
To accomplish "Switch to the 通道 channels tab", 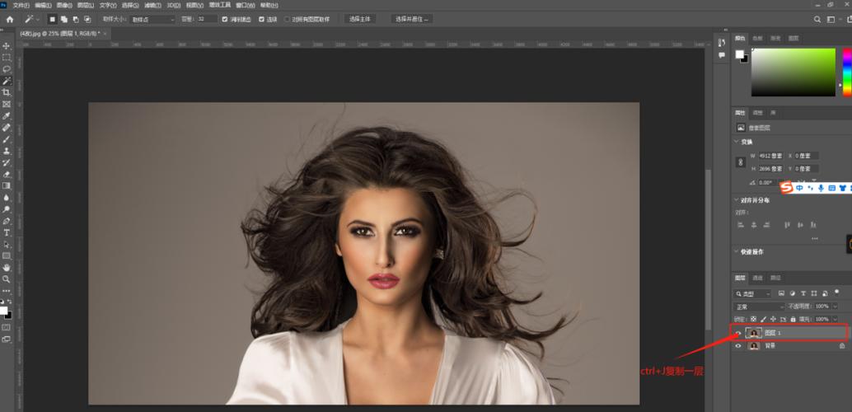I will coord(757,278).
